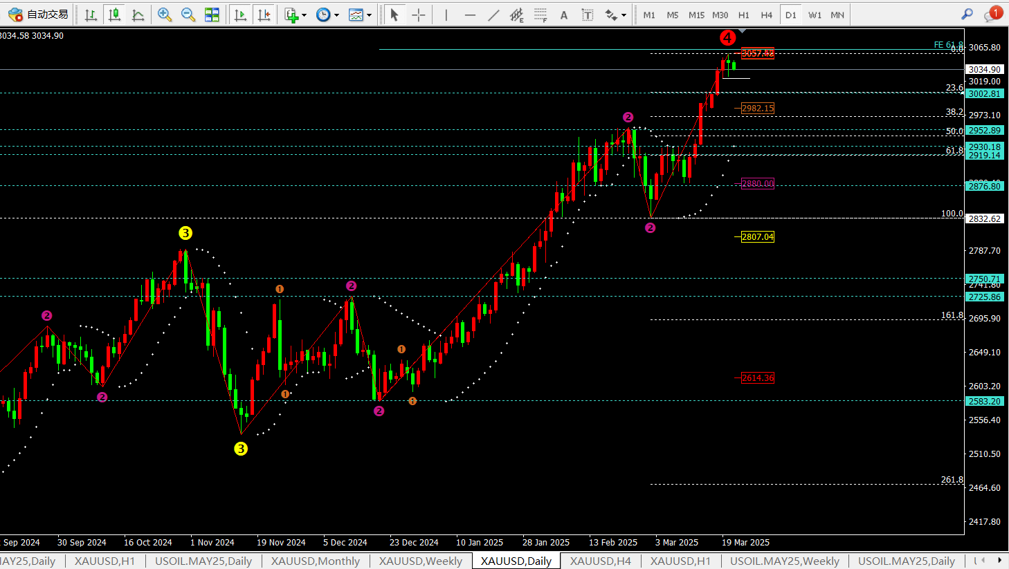This screenshot has height=569, width=1009.
Task: Switch chart to candlestick mode
Action: point(114,15)
